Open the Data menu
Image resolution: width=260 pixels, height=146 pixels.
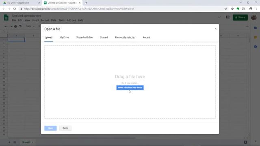[54, 20]
